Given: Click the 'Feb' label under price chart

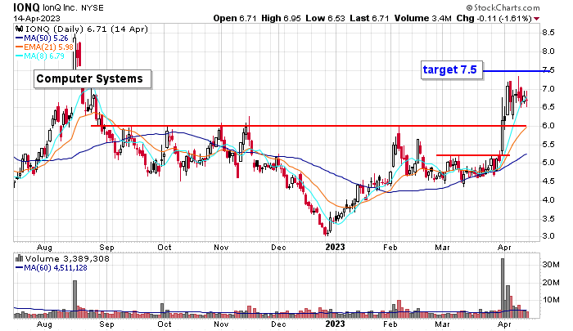Looking at the screenshot, I should point(390,248).
